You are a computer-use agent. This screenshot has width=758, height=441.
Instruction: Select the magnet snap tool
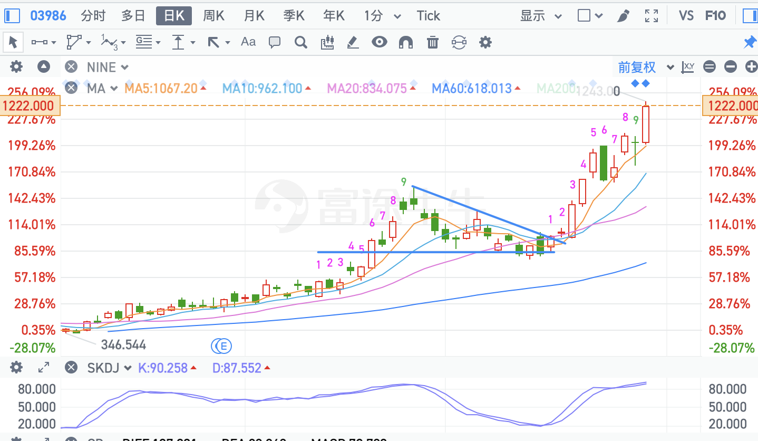tap(406, 42)
